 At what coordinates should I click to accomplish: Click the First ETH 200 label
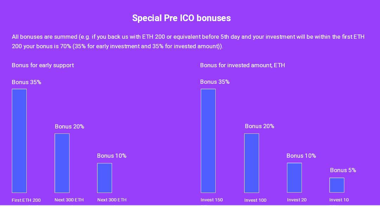point(26,200)
